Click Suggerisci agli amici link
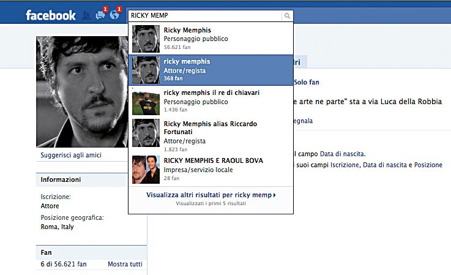This screenshot has width=451, height=275. point(71,156)
